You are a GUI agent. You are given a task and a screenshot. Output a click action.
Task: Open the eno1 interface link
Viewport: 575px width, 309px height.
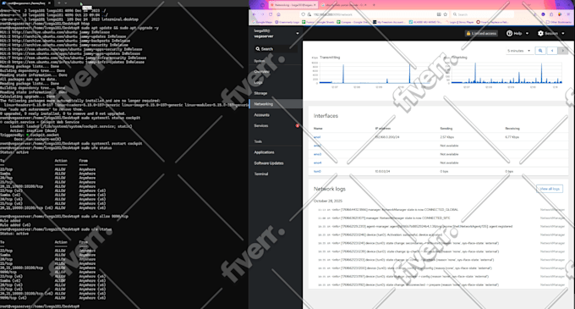click(317, 137)
